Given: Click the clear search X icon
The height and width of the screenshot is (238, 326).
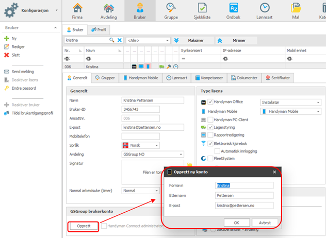Looking at the screenshot, I should [x=120, y=40].
